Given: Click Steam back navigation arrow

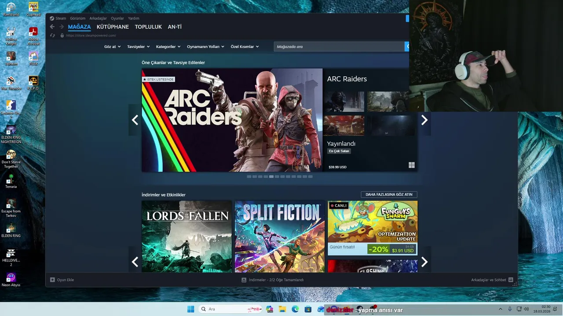Looking at the screenshot, I should point(52,27).
